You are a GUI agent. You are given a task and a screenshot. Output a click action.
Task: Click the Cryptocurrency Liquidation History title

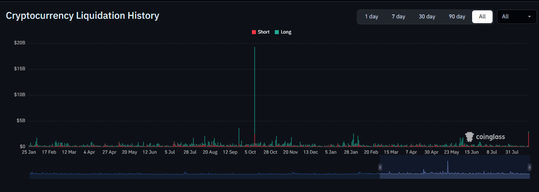[x=82, y=16]
